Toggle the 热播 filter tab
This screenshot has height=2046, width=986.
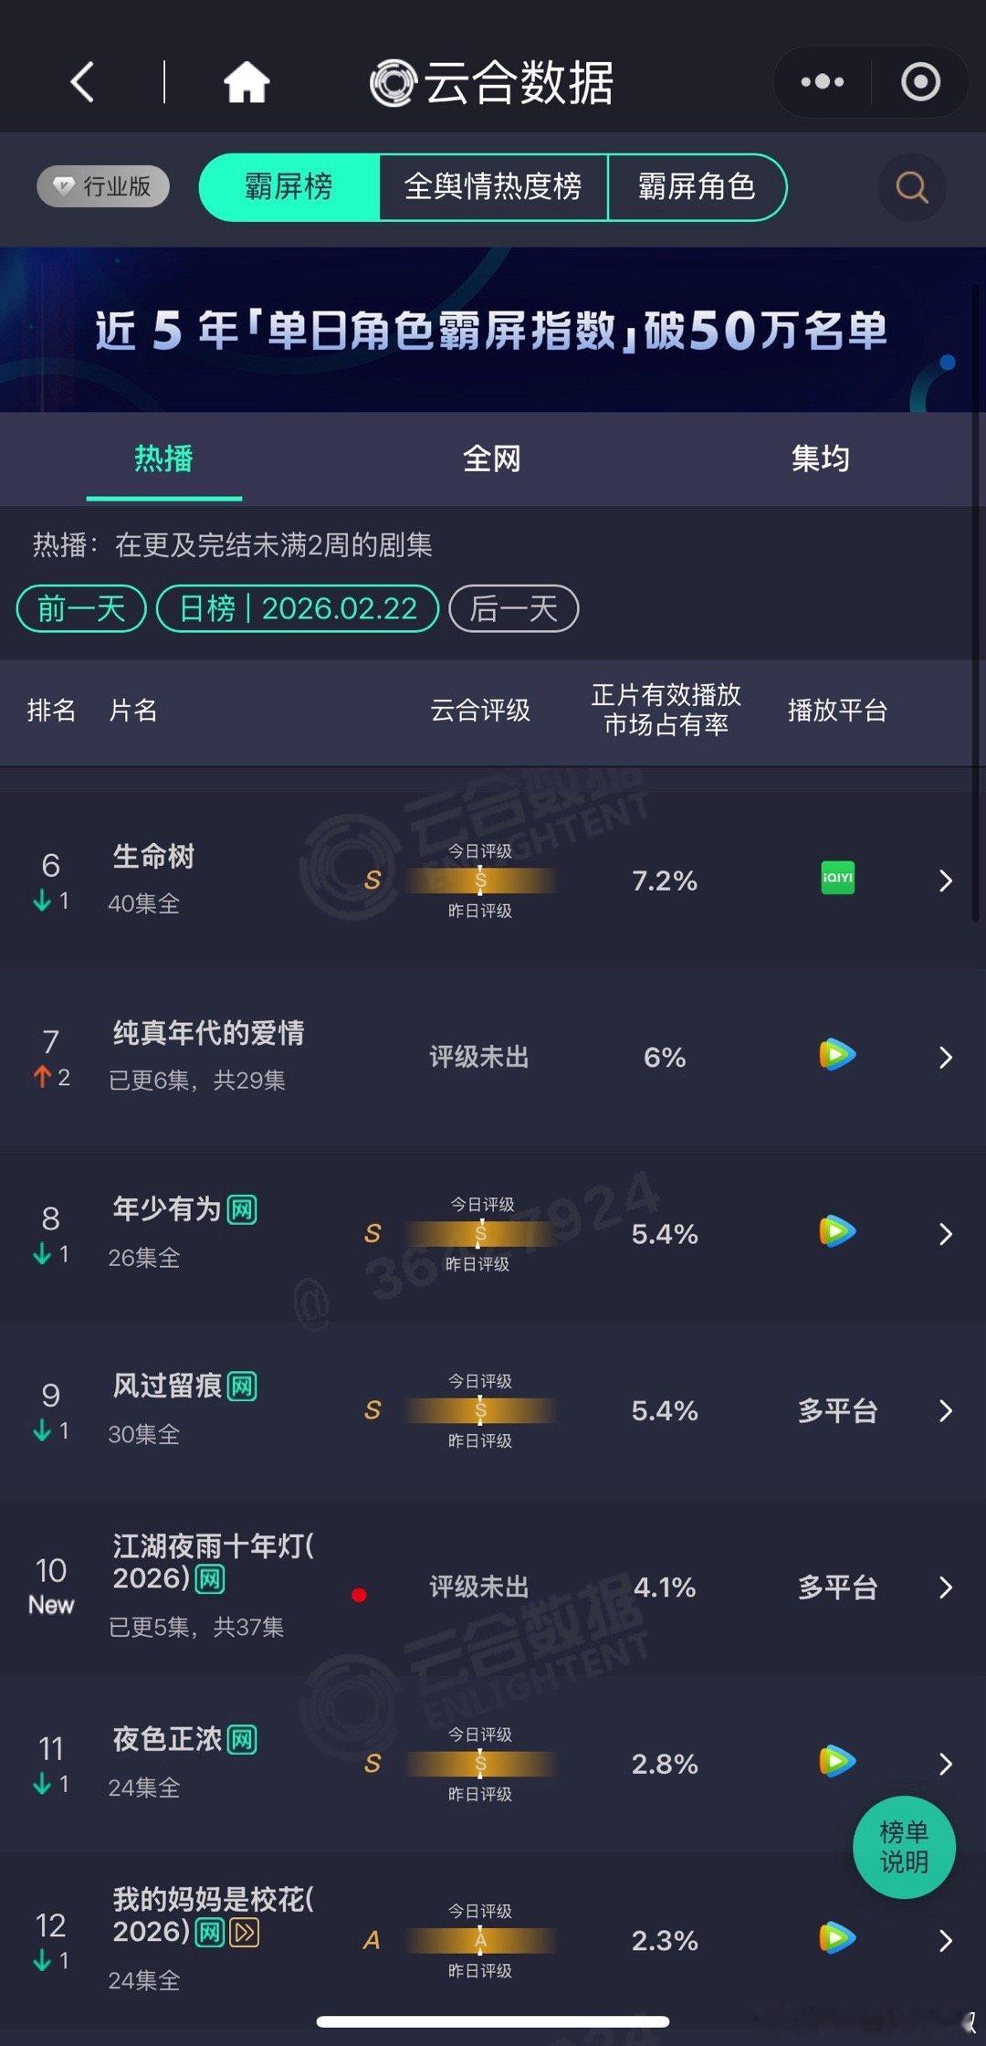[164, 459]
